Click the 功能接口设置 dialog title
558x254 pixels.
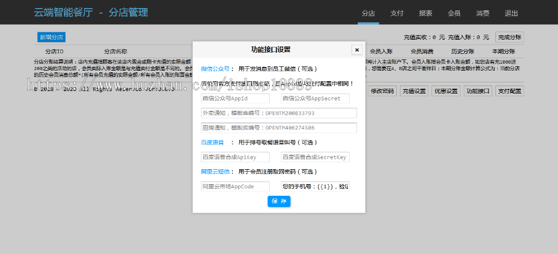pyautogui.click(x=271, y=50)
